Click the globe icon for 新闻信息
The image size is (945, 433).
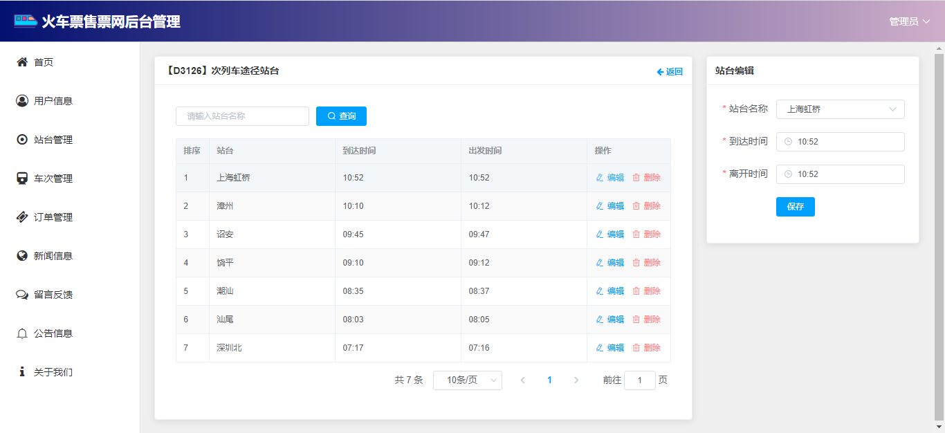click(22, 256)
